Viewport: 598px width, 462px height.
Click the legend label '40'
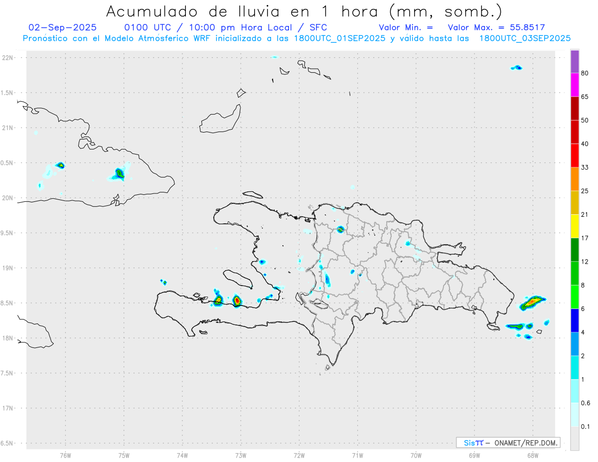585,144
